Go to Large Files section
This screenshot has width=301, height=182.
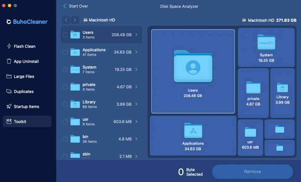[24, 76]
